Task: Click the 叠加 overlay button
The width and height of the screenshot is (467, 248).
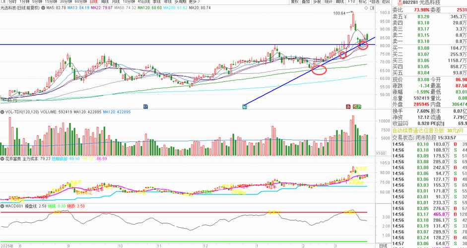Action: tap(306, 1)
